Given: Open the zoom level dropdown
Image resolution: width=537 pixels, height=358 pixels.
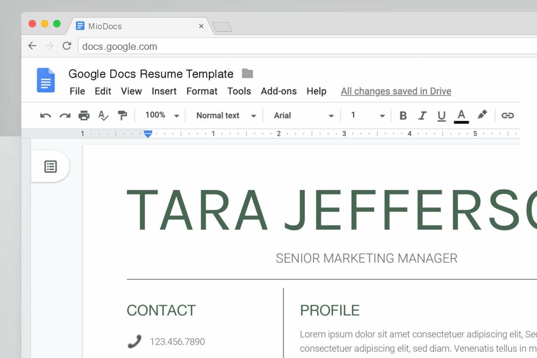Looking at the screenshot, I should [161, 115].
